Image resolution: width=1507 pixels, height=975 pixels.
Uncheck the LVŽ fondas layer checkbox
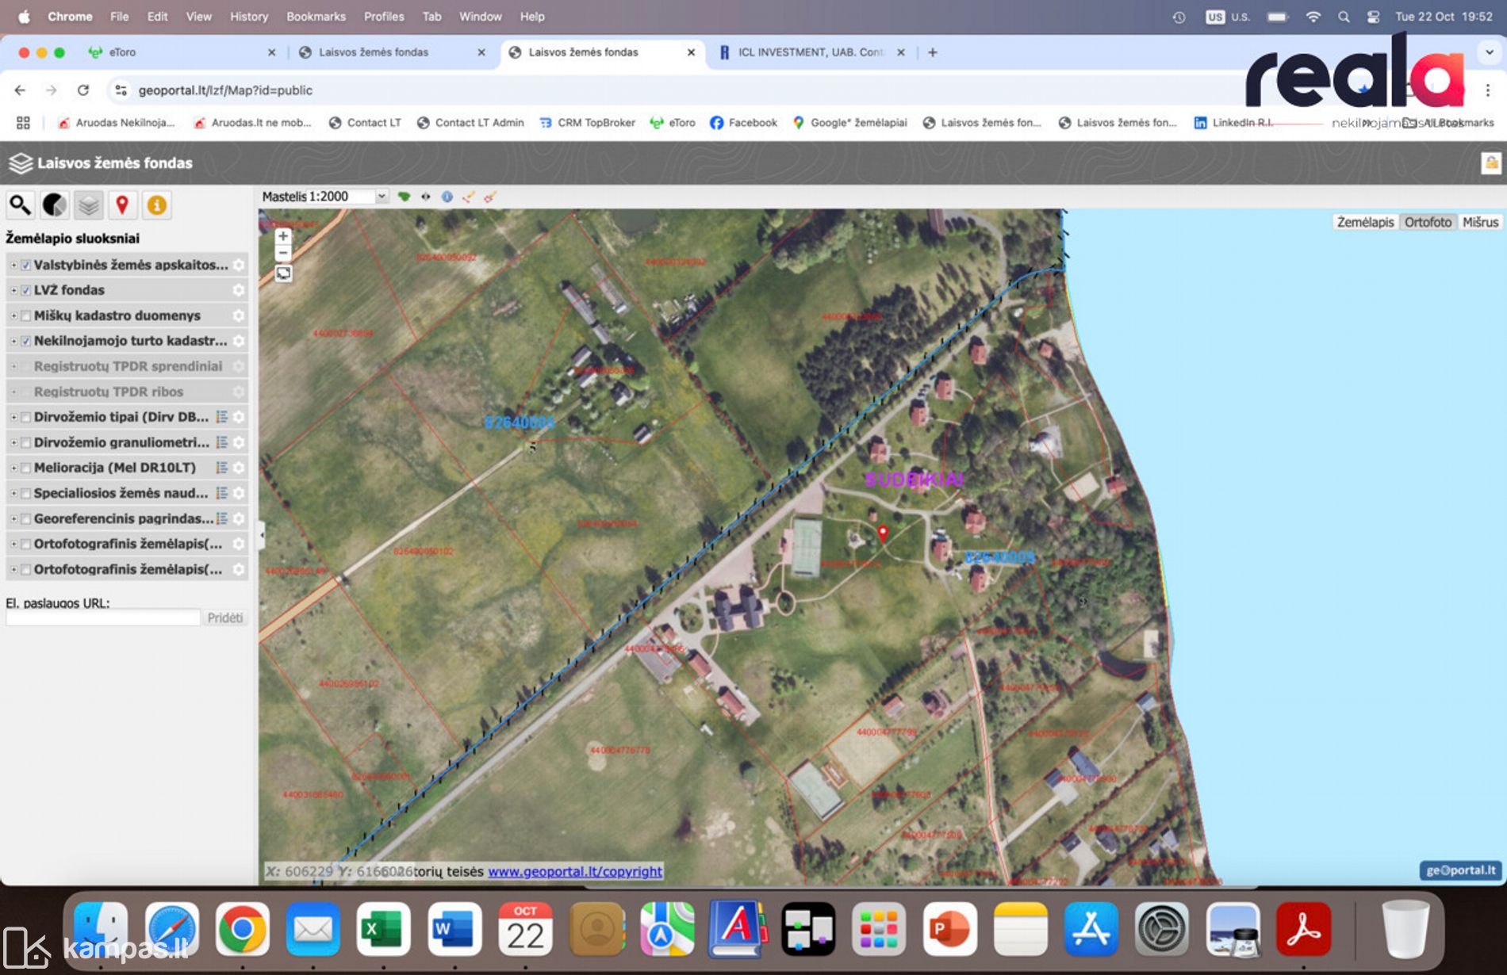[x=26, y=290]
